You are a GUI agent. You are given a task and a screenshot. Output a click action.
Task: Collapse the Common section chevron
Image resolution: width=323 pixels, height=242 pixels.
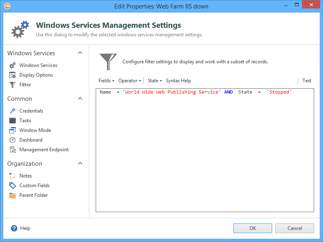point(80,98)
